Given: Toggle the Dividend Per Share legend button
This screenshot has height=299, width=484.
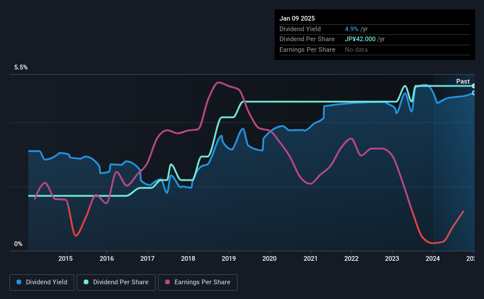Looking at the screenshot, I should pos(116,283).
